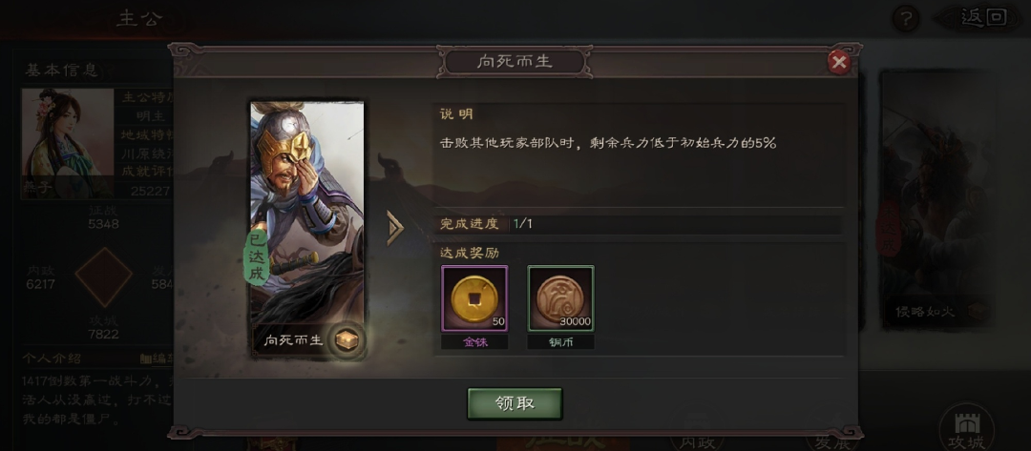This screenshot has height=451, width=1031.
Task: Tap the 已达成 achieved badge
Action: 257,257
